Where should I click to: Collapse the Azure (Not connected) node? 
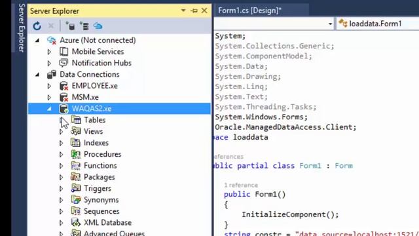tap(37, 41)
